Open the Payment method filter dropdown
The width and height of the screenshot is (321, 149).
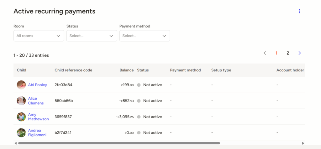tap(145, 36)
